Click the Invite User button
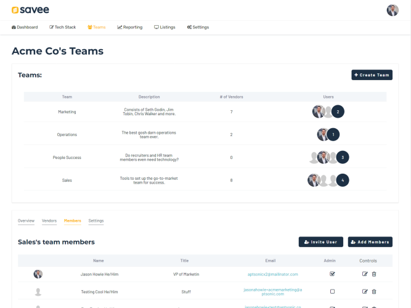This screenshot has width=411, height=308. (321, 242)
